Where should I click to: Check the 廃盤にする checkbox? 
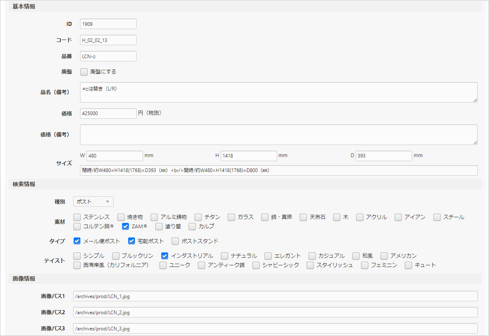(x=84, y=72)
